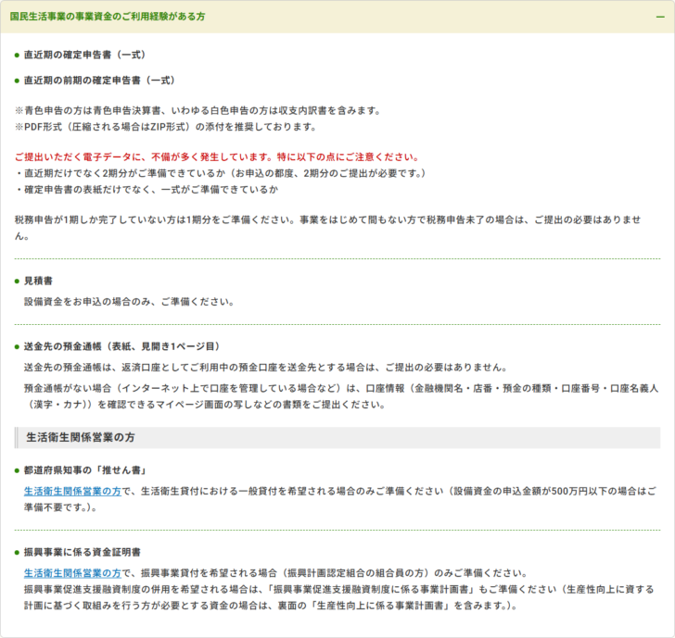Click bullet 直近期だけでなく2期分がご準備できているか
The height and width of the screenshot is (638, 675).
221,173
